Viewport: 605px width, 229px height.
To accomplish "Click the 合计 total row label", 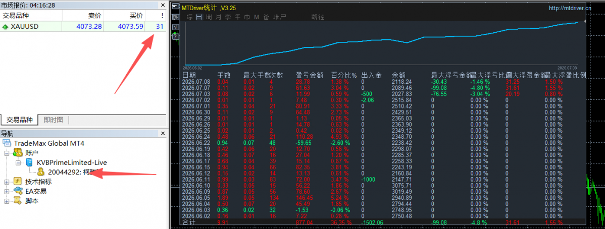I will click(x=189, y=222).
